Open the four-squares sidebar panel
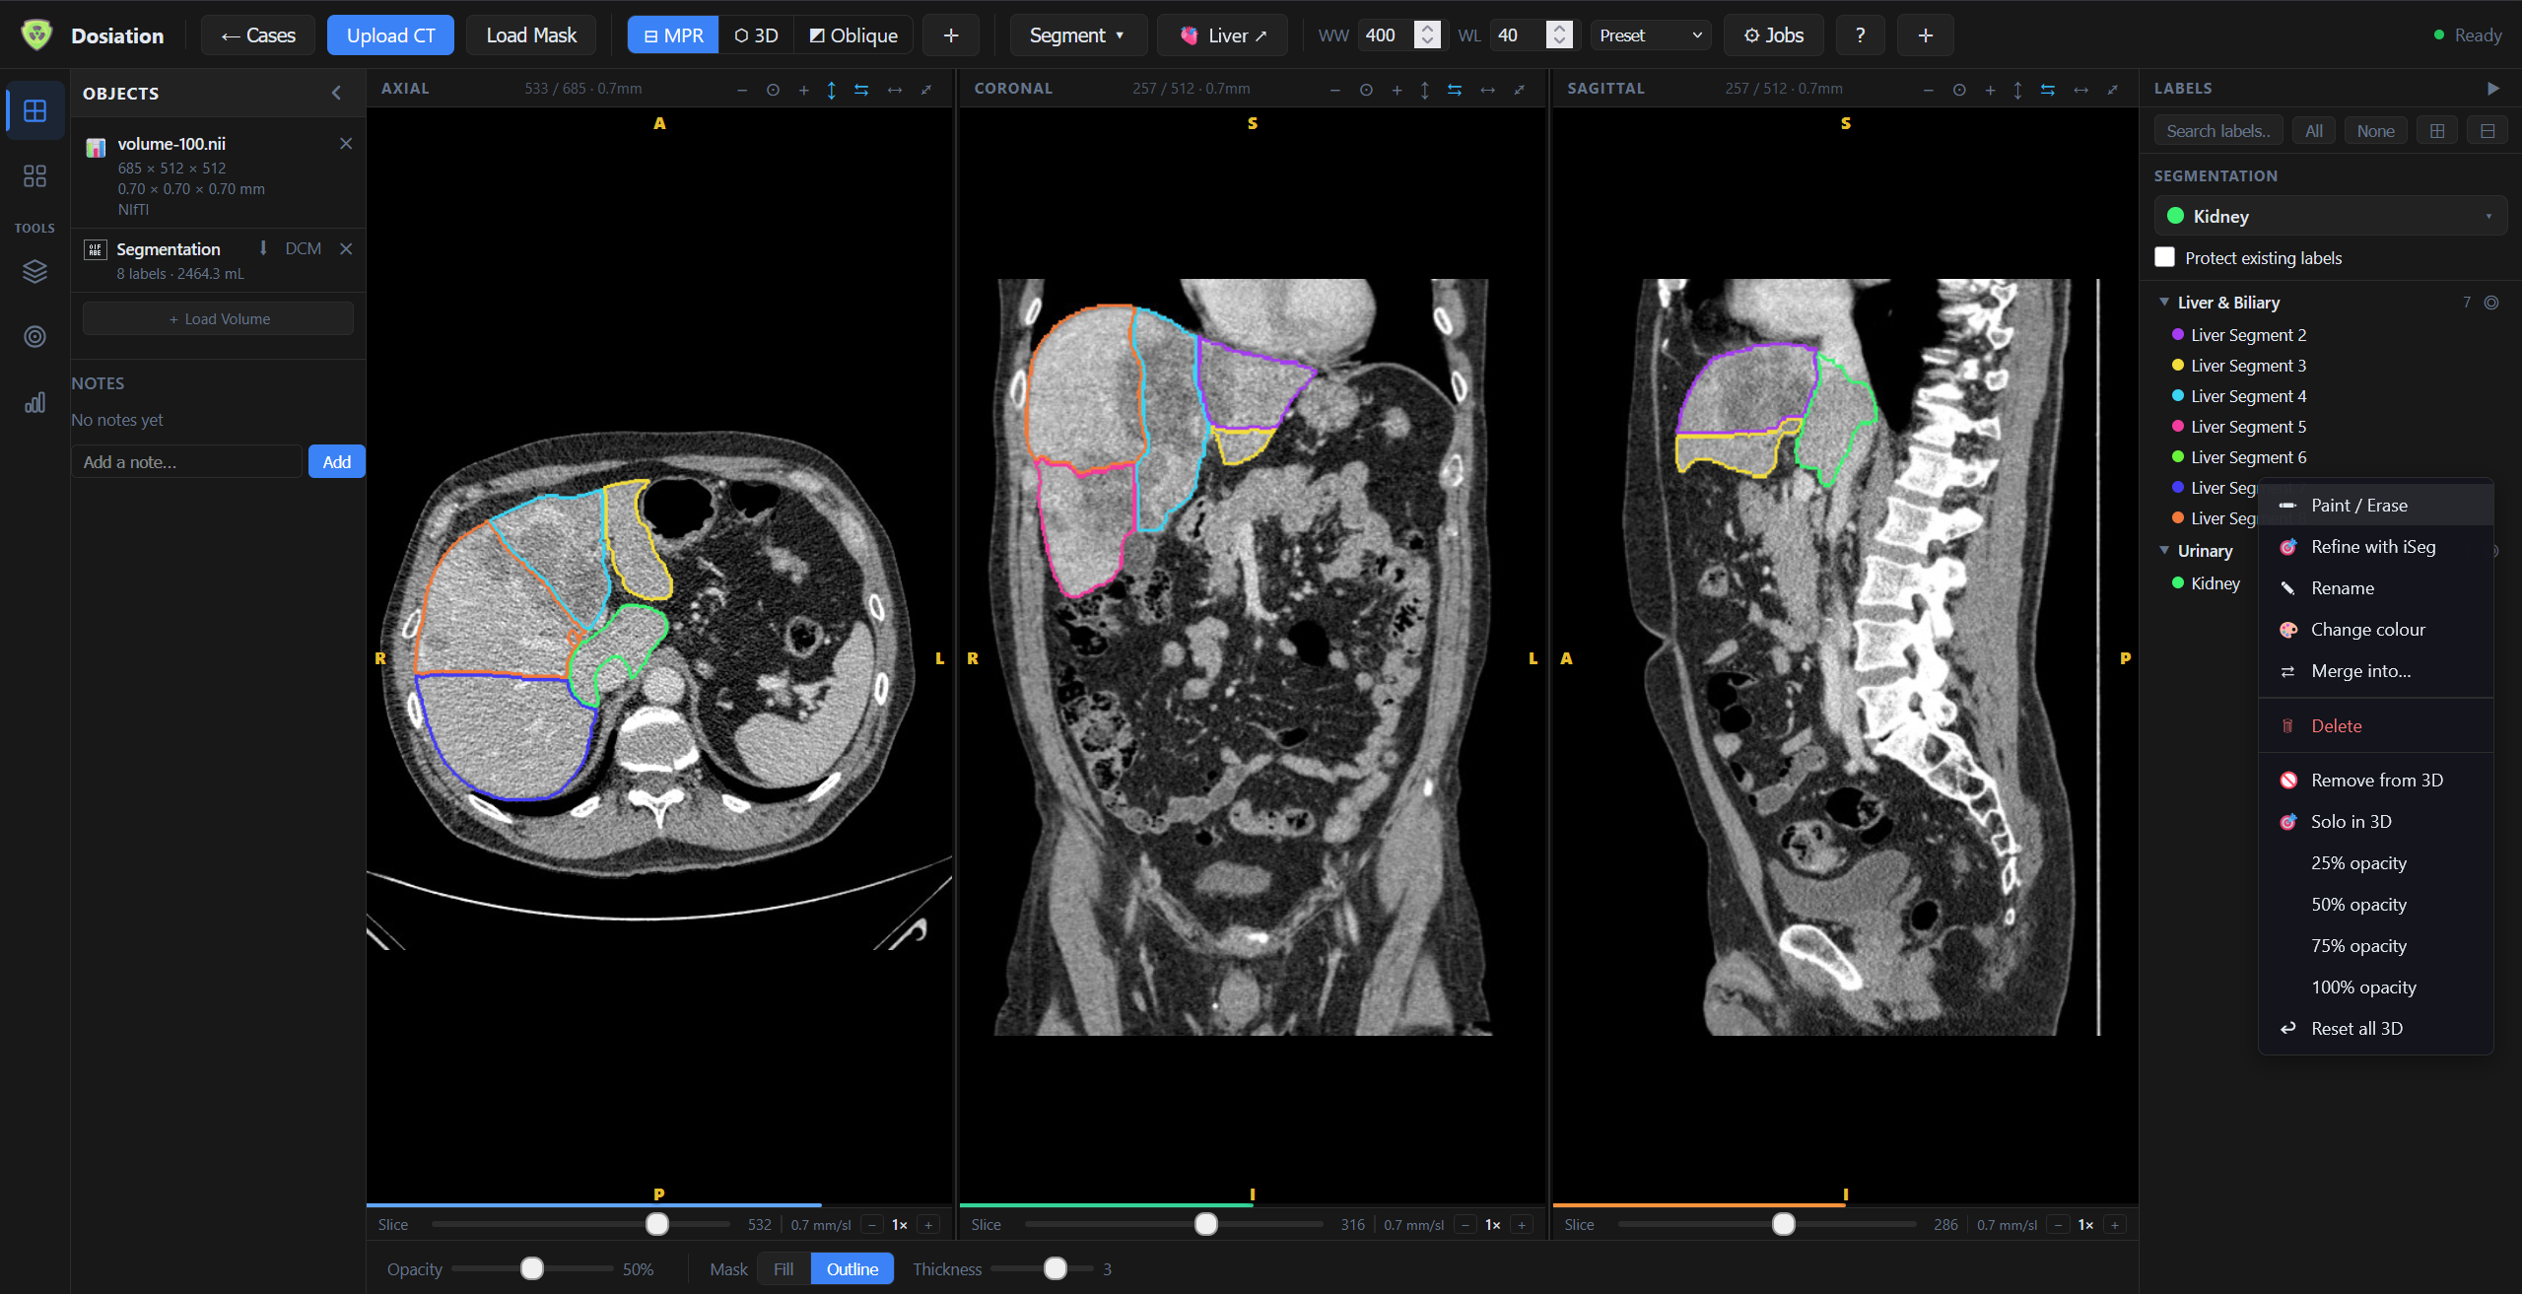2522x1294 pixels. point(35,176)
